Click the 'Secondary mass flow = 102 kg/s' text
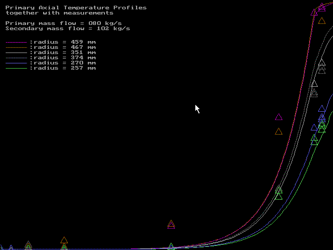The image size is (333, 250). coord(68,29)
